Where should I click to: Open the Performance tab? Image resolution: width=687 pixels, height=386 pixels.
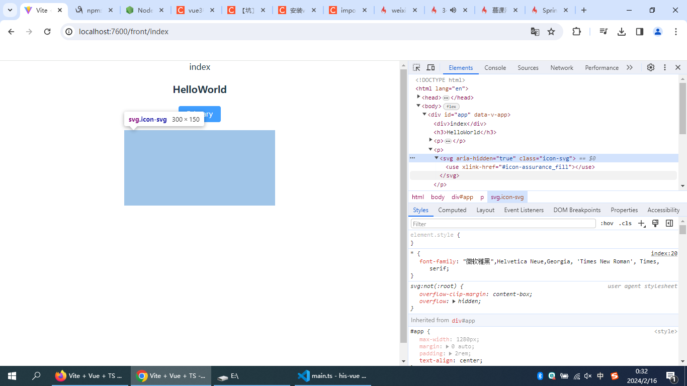click(x=602, y=68)
